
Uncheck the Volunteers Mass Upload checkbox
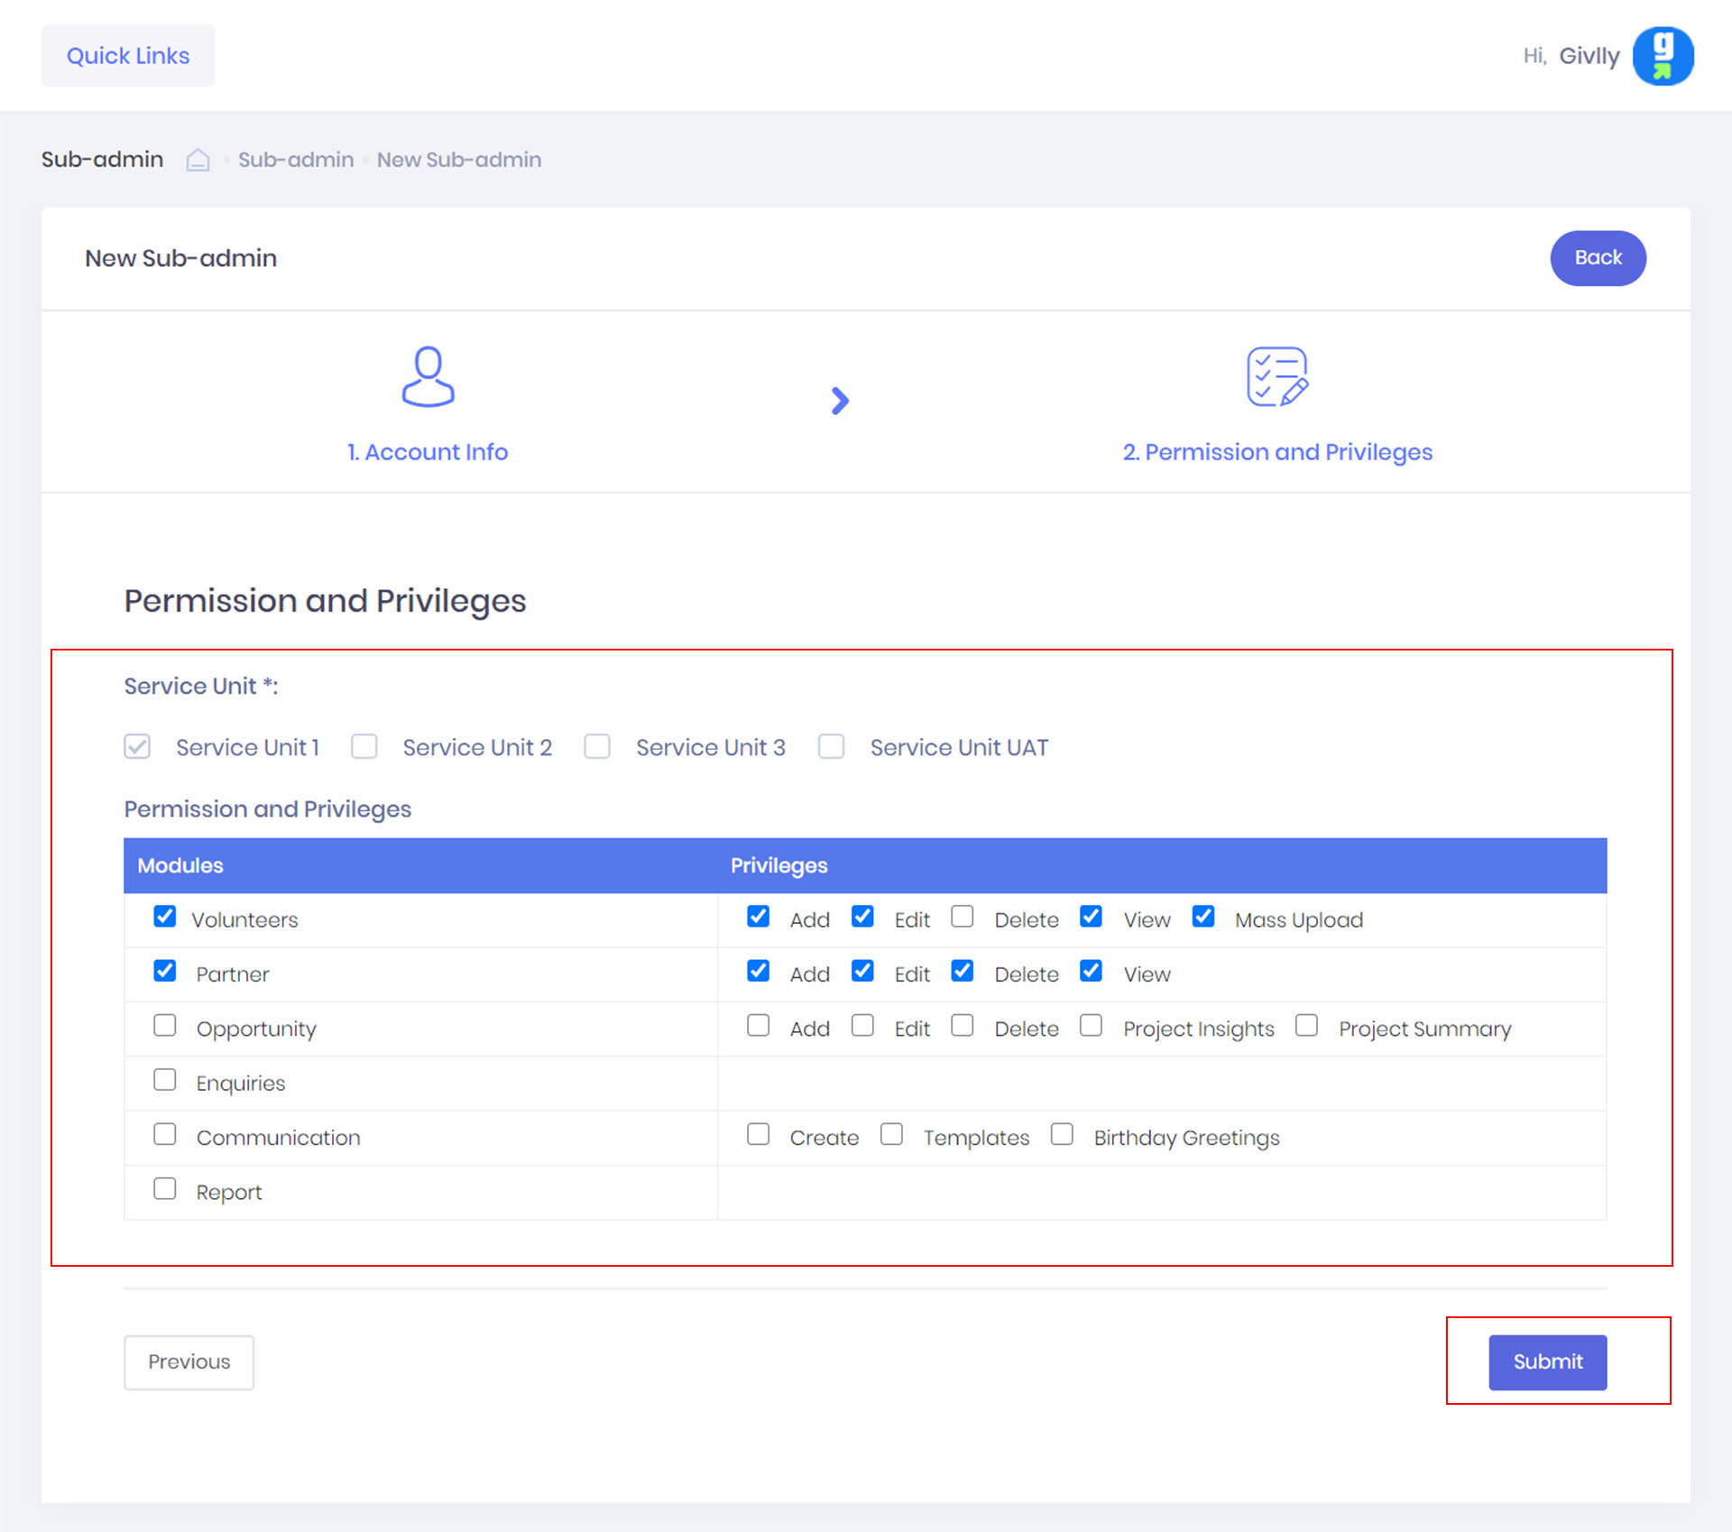point(1202,917)
